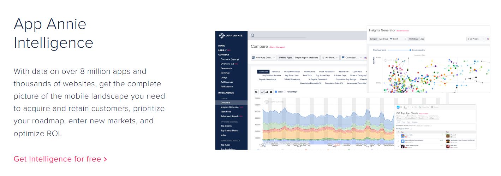Screen dimensions: 501x176
Task: Open the Paid tab in Top Charts
Action: tap(408, 122)
